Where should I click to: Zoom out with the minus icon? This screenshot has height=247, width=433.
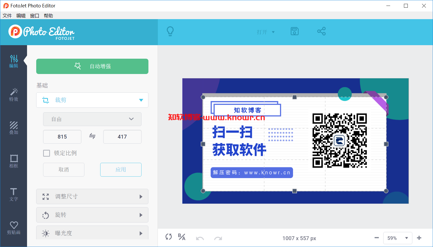pyautogui.click(x=377, y=238)
